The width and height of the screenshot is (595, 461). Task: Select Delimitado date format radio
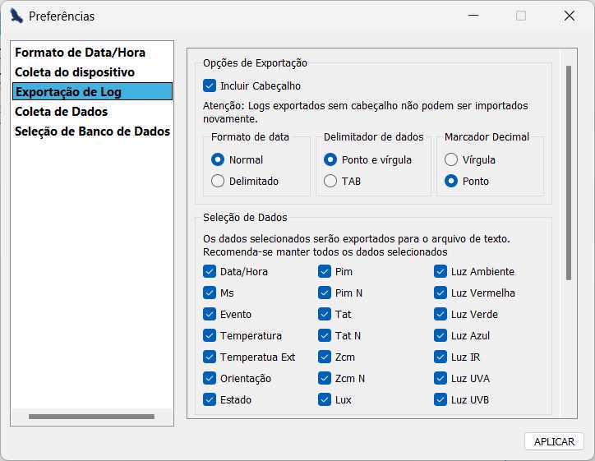(218, 181)
